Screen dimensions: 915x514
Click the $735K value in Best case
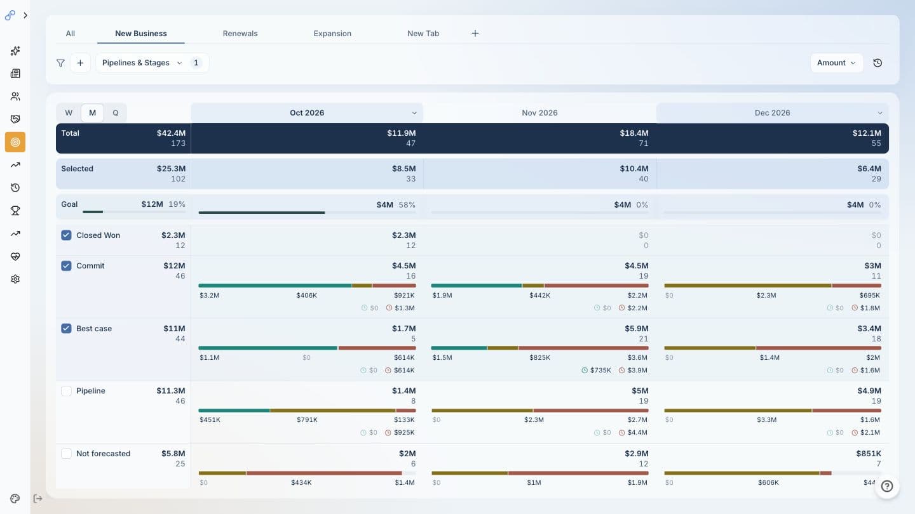coord(600,371)
